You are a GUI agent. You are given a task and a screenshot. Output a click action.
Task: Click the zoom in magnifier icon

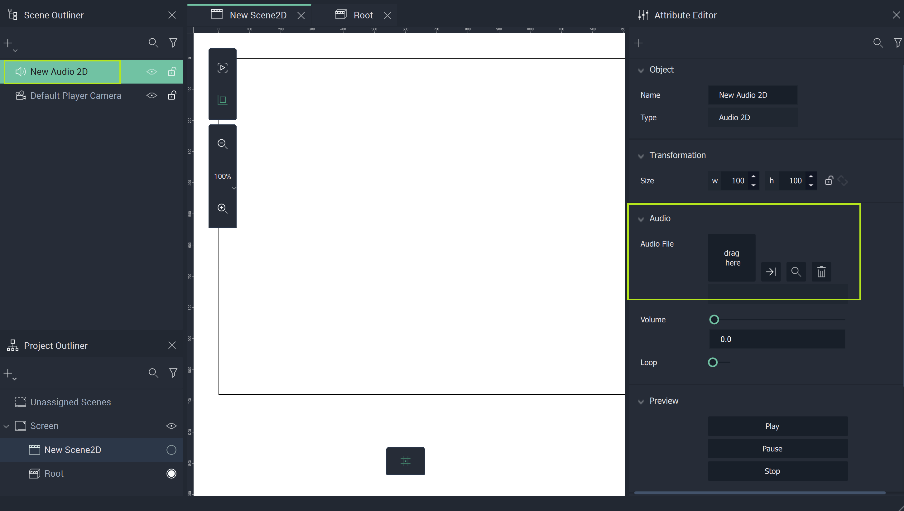tap(222, 208)
